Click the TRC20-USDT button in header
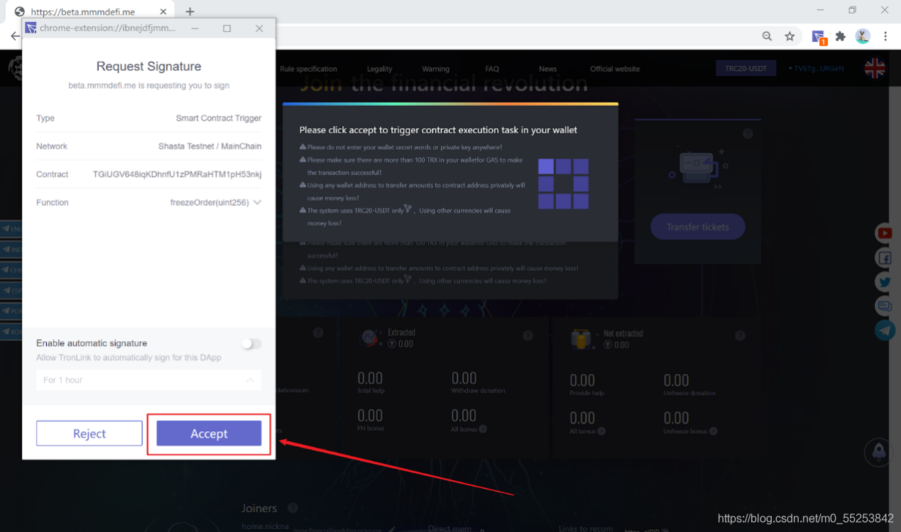The height and width of the screenshot is (532, 901). point(746,69)
